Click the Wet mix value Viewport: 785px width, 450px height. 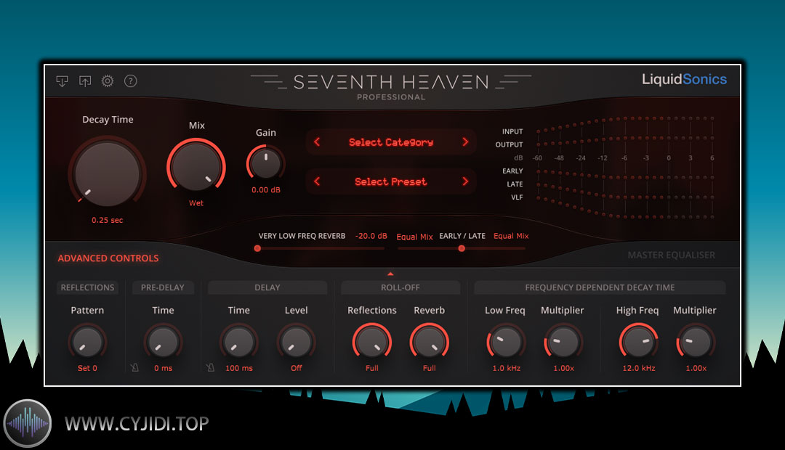[x=196, y=203]
